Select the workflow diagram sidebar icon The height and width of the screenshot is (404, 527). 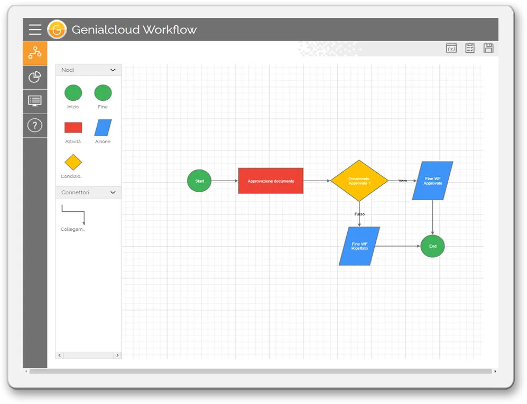point(35,53)
